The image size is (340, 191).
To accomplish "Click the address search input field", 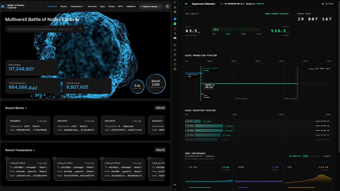I will tap(45, 29).
